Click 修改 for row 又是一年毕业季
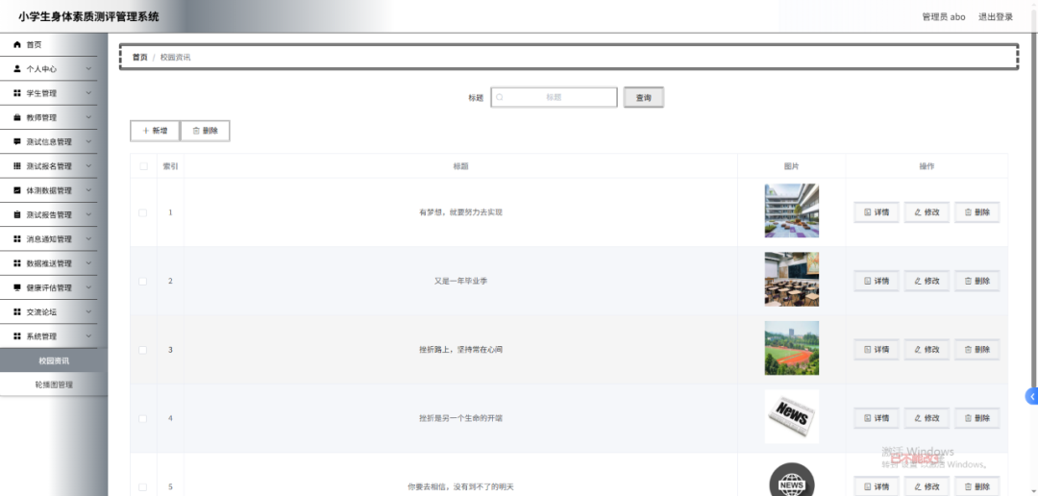1038x496 pixels. coord(927,281)
